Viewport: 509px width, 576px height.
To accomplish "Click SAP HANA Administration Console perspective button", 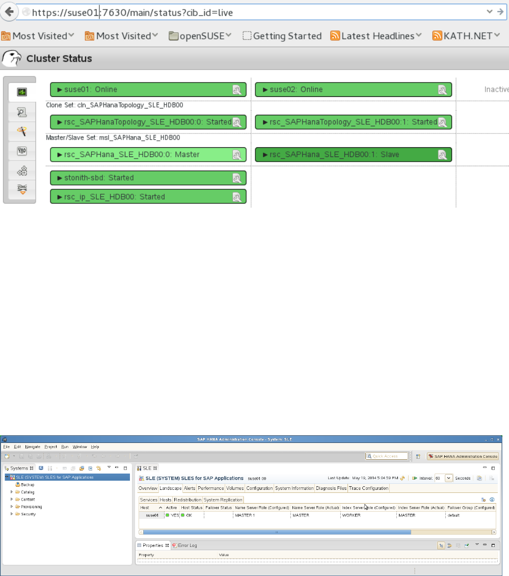I will [x=463, y=456].
